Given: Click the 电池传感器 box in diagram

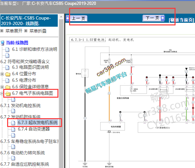Looking at the screenshot, I should [112, 126].
